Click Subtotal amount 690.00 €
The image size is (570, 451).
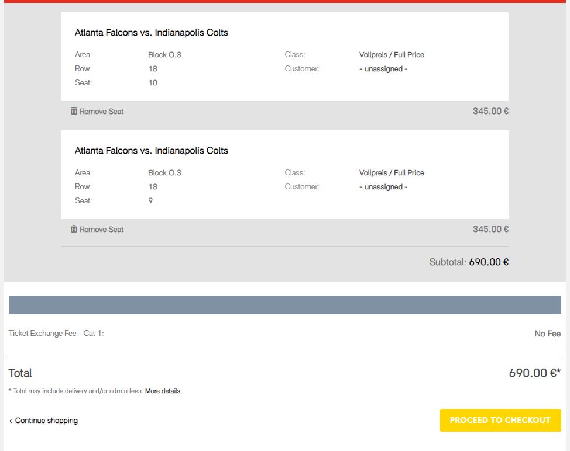pyautogui.click(x=489, y=262)
